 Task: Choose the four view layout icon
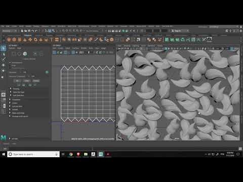4,100
